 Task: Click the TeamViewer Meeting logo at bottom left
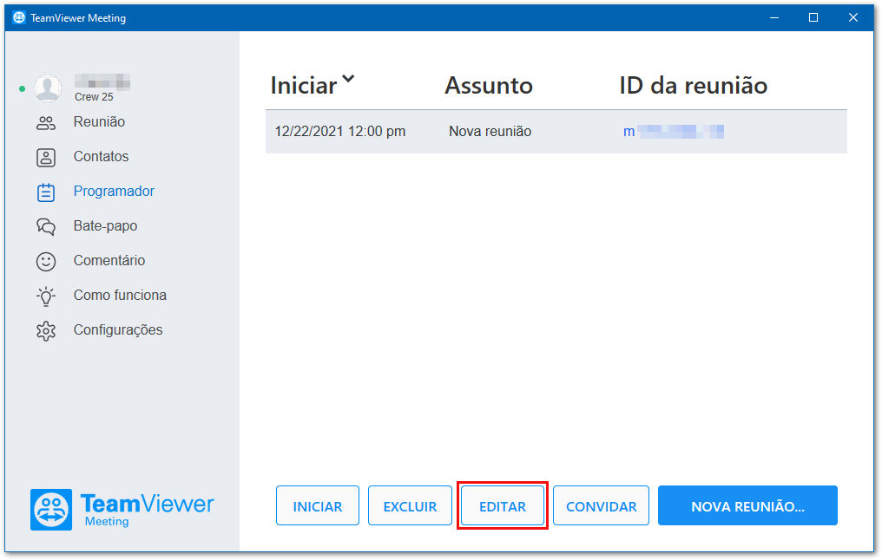coord(122,509)
